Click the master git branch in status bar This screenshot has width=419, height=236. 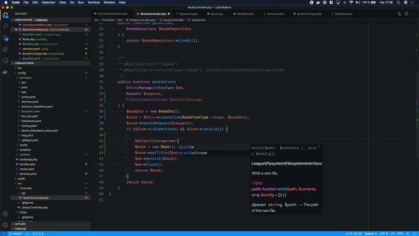(x=16, y=233)
